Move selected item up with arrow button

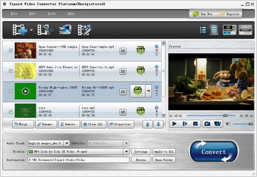[147, 124]
